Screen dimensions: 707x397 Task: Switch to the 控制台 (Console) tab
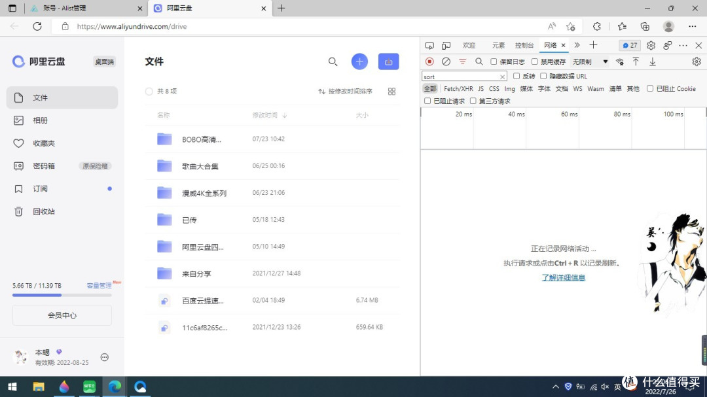coord(524,45)
